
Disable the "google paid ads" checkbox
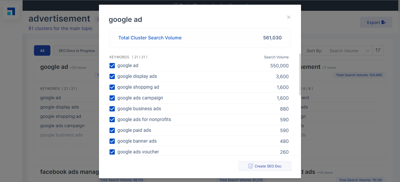click(x=112, y=130)
